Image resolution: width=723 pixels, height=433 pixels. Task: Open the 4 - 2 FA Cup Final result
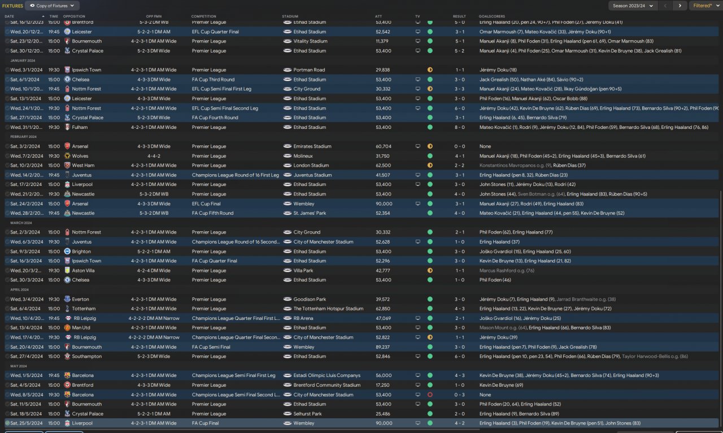[x=460, y=423]
